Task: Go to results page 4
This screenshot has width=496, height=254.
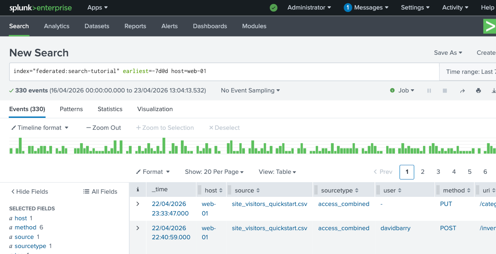Action: (454, 172)
